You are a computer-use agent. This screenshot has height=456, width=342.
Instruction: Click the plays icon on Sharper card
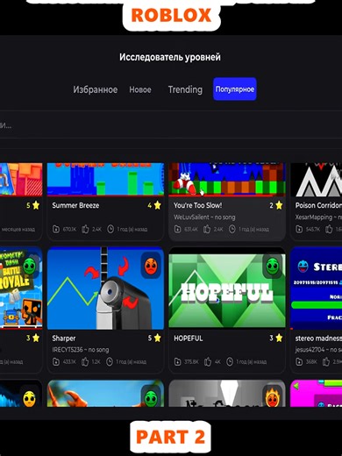[x=56, y=361]
